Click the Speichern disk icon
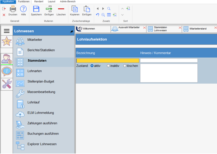 tap(36, 9)
